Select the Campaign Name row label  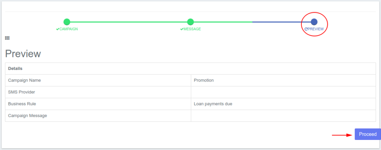(25, 80)
